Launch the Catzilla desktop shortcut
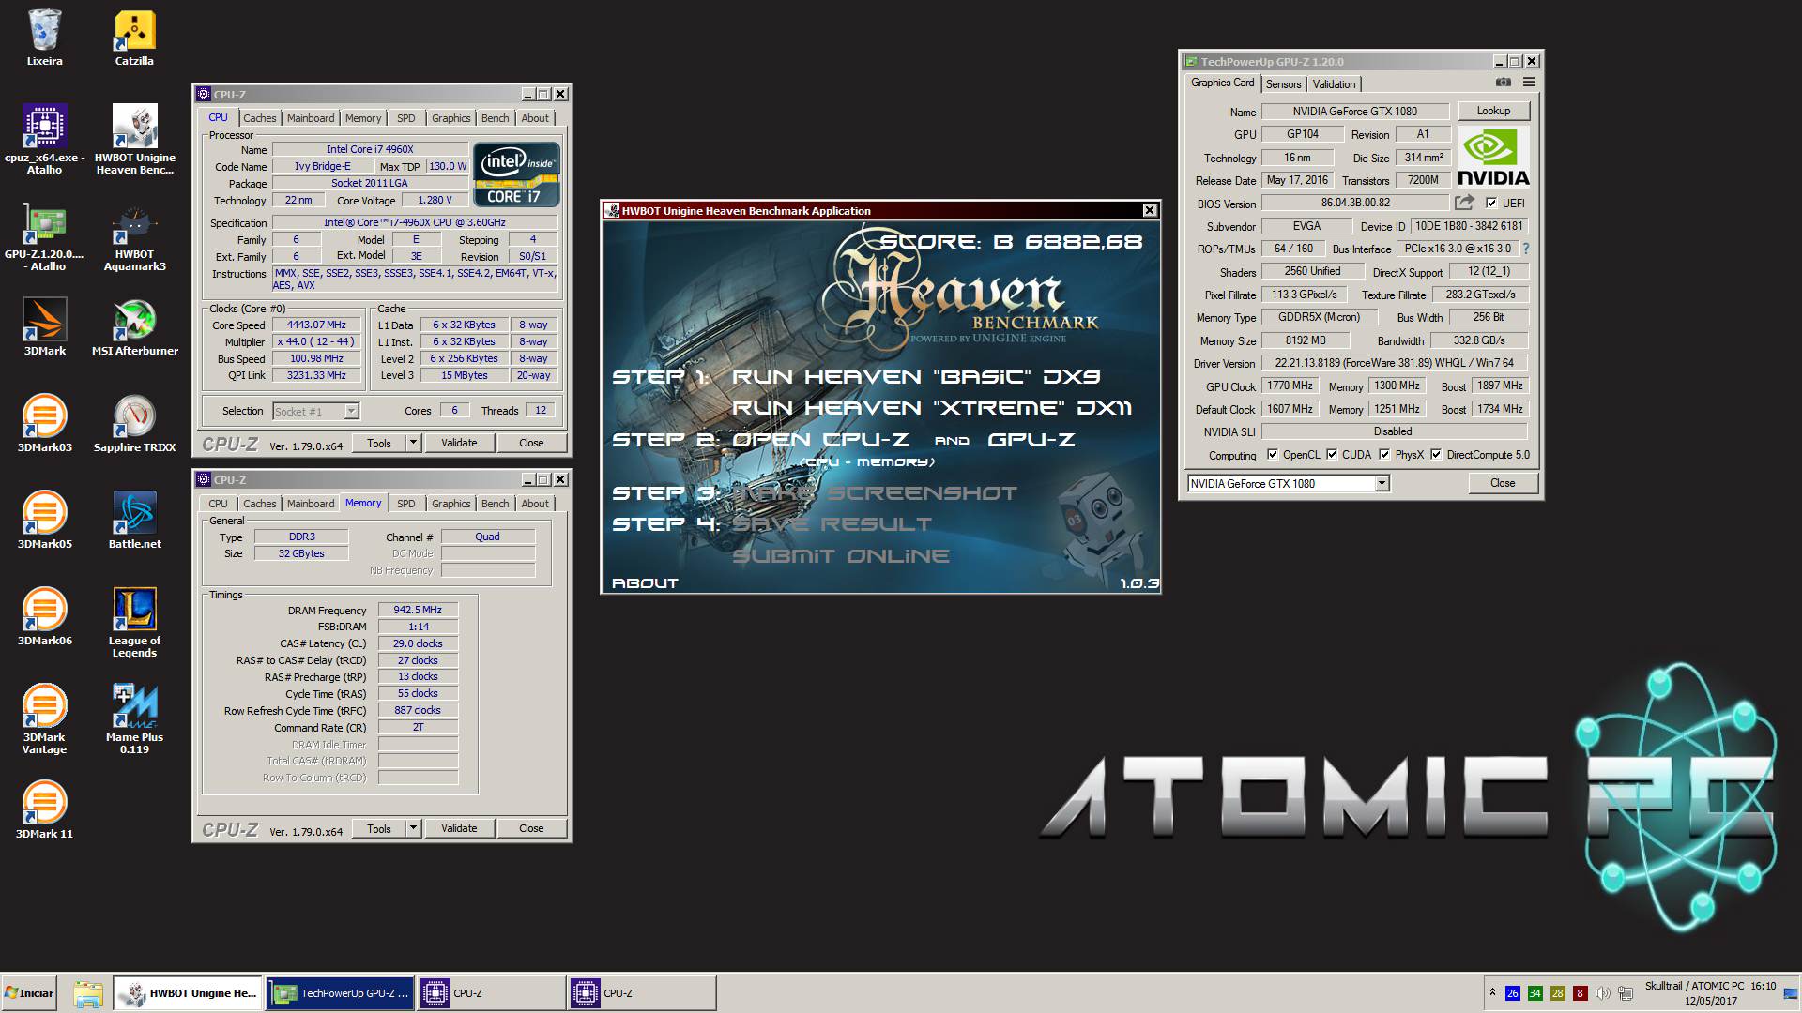 [134, 38]
